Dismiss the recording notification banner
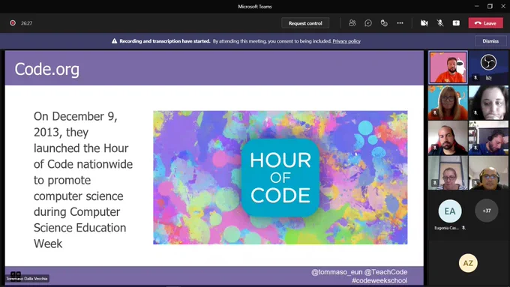This screenshot has width=510, height=287. click(490, 41)
